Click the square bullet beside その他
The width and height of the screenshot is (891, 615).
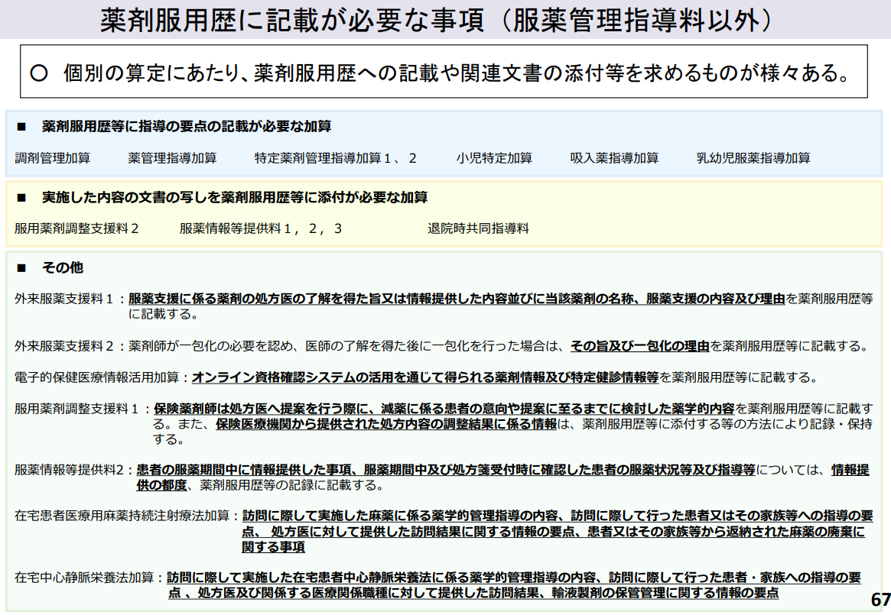(21, 268)
